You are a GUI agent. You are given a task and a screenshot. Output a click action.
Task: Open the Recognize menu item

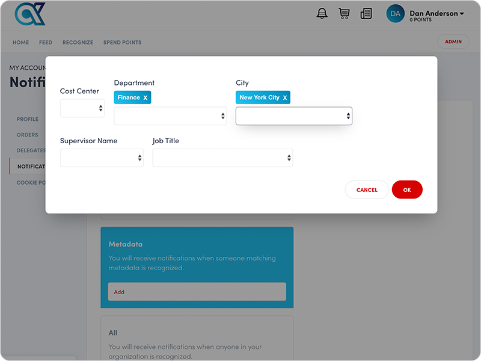click(78, 43)
